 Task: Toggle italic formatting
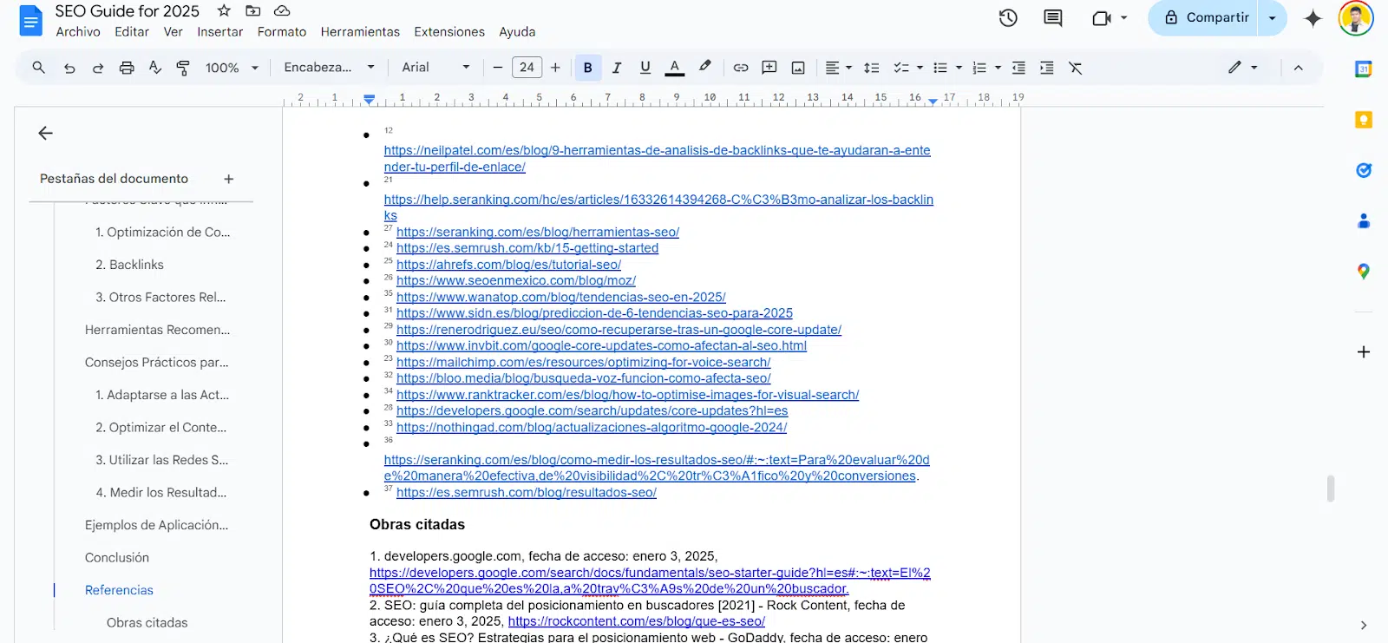[x=617, y=68]
